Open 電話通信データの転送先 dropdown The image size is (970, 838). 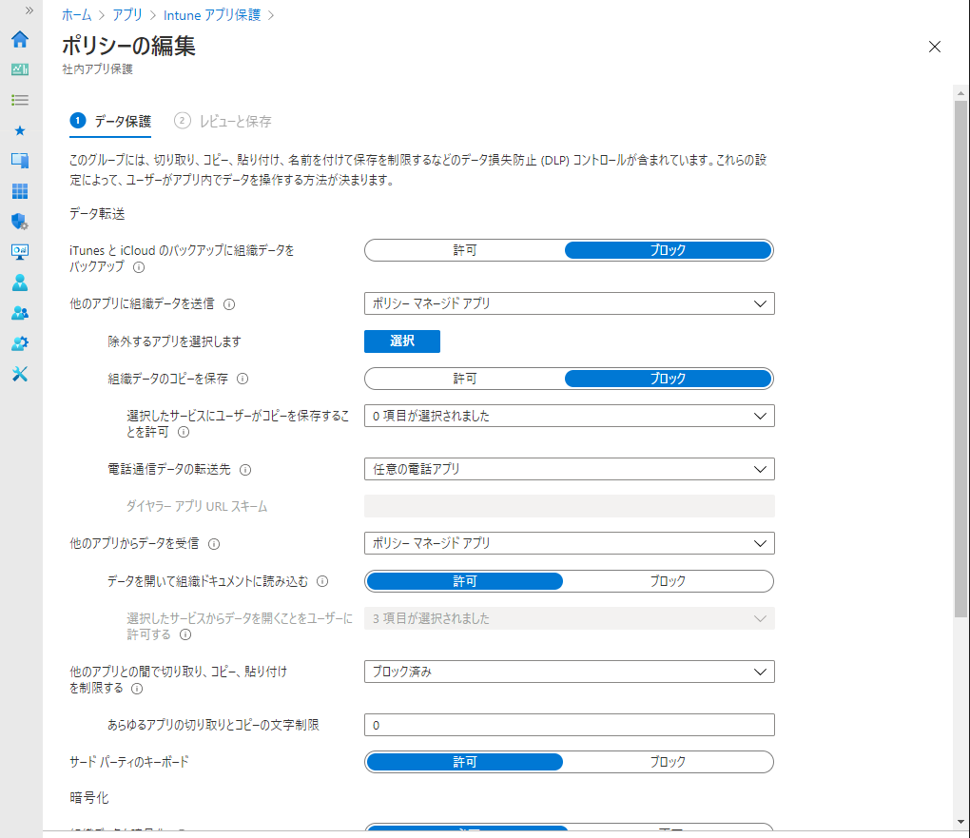click(x=569, y=469)
